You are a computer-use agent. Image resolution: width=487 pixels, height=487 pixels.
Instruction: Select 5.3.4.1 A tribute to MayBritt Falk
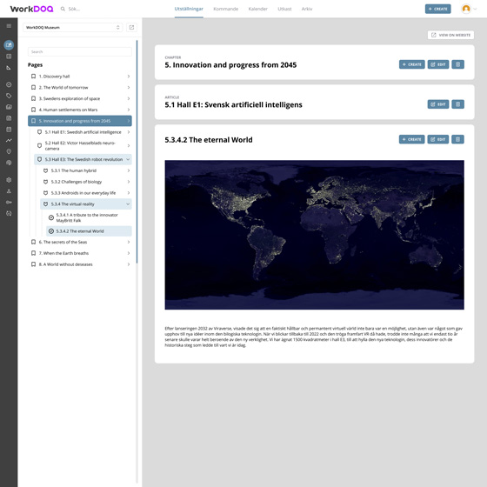pos(89,217)
